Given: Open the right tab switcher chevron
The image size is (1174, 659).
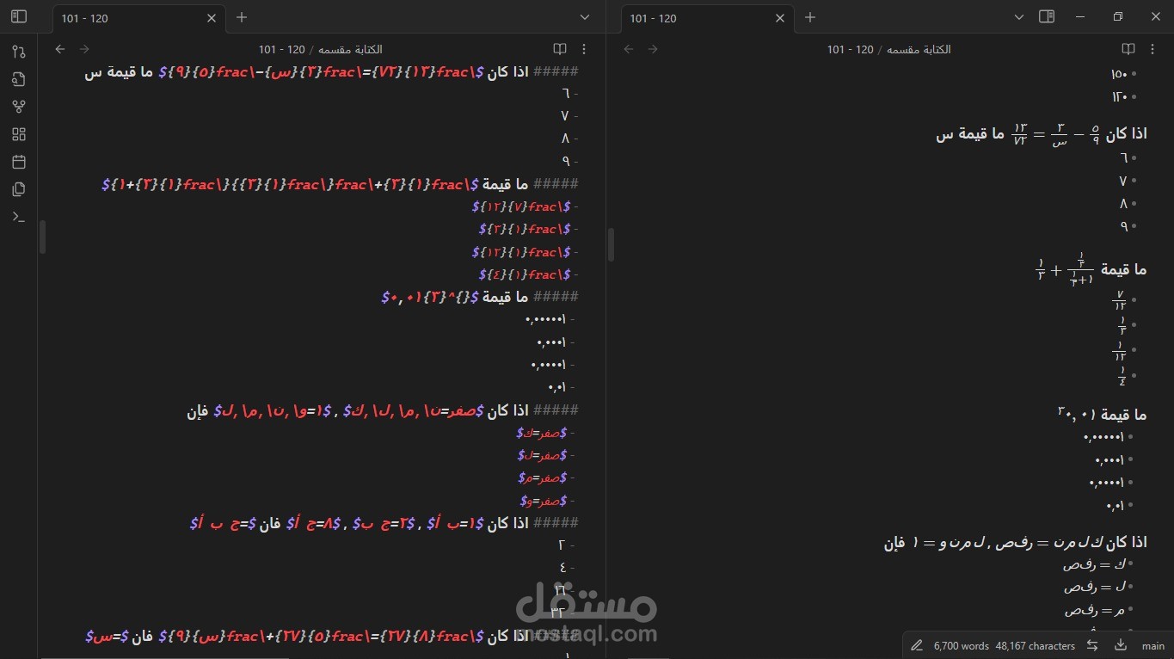Looking at the screenshot, I should (1019, 17).
